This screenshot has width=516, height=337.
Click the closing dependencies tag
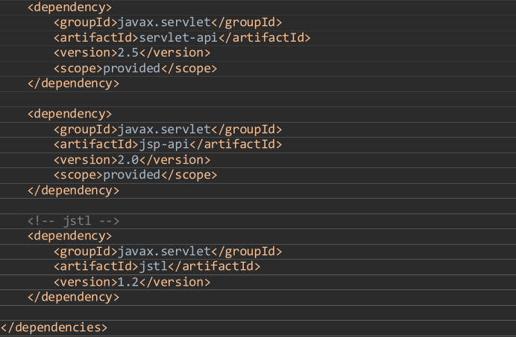pyautogui.click(x=54, y=327)
